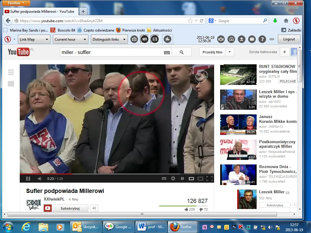Switch the player to fullscreen
Image resolution: width=311 pixels, height=233 pixels.
(x=209, y=179)
